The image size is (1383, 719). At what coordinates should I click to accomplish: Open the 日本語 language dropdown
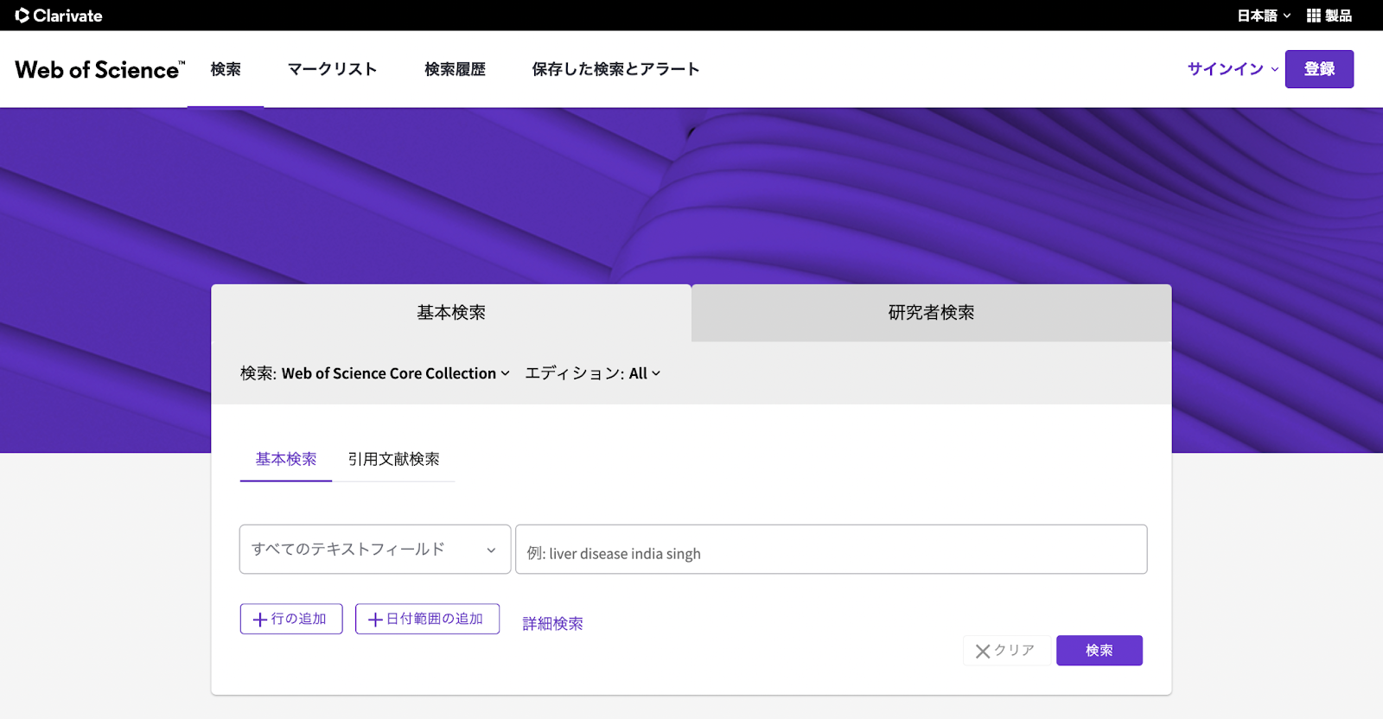coord(1263,16)
